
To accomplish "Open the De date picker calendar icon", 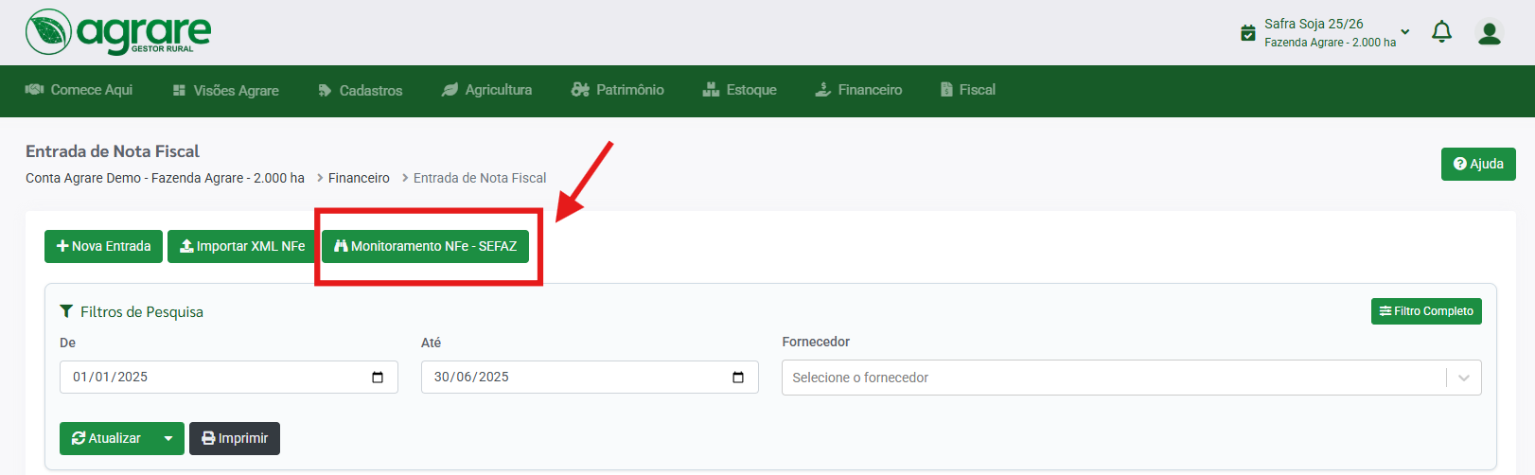I will coord(378,378).
